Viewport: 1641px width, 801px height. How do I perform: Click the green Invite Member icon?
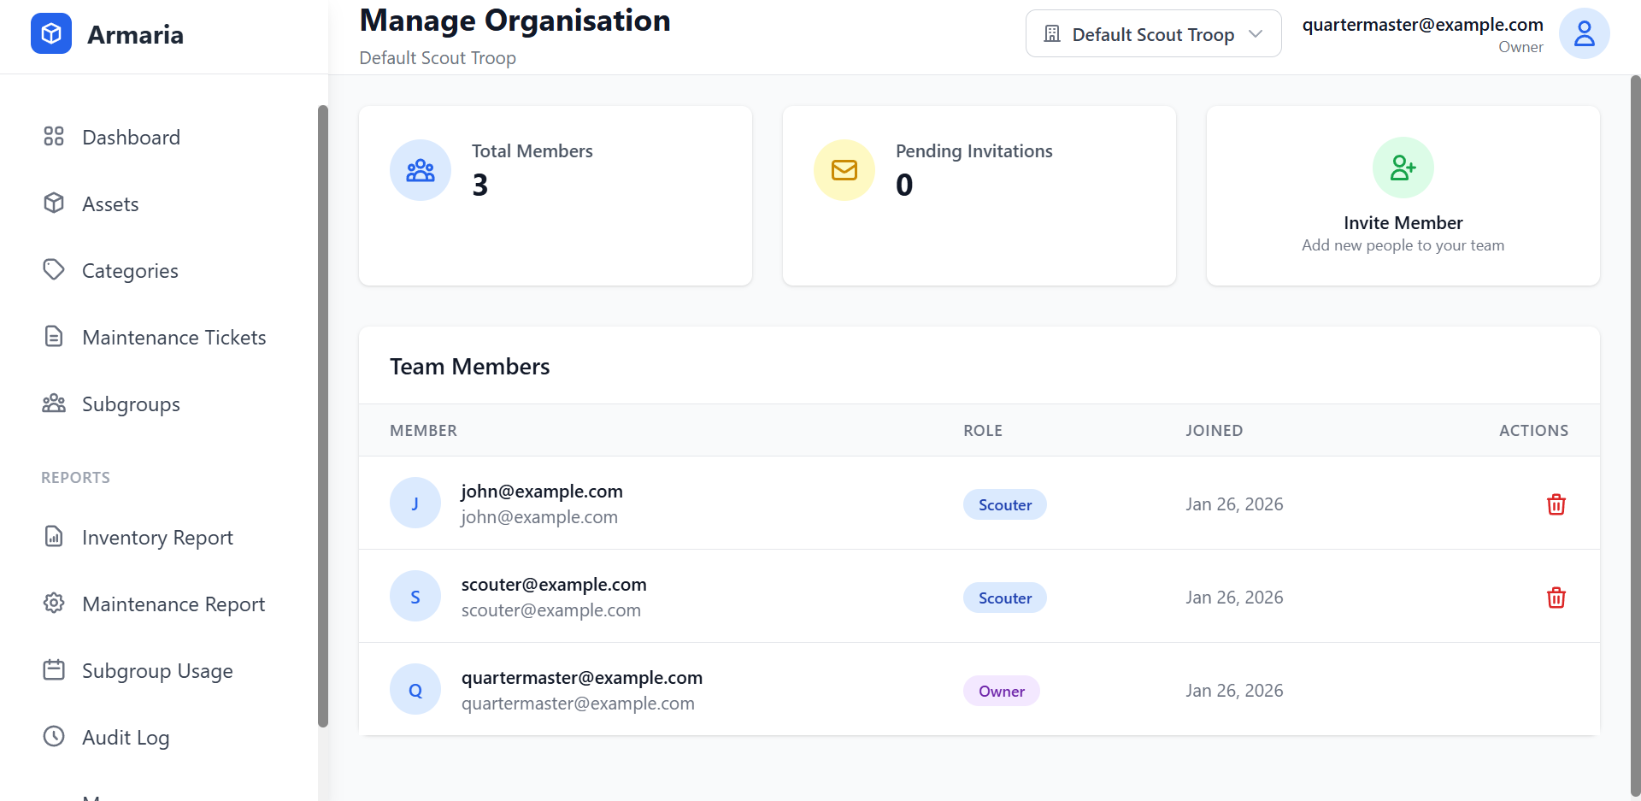pyautogui.click(x=1403, y=168)
